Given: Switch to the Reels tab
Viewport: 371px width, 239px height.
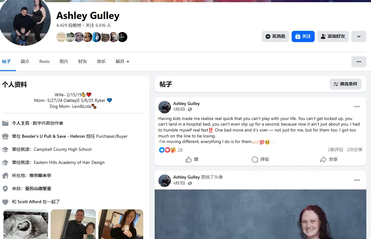Looking at the screenshot, I should pyautogui.click(x=45, y=62).
